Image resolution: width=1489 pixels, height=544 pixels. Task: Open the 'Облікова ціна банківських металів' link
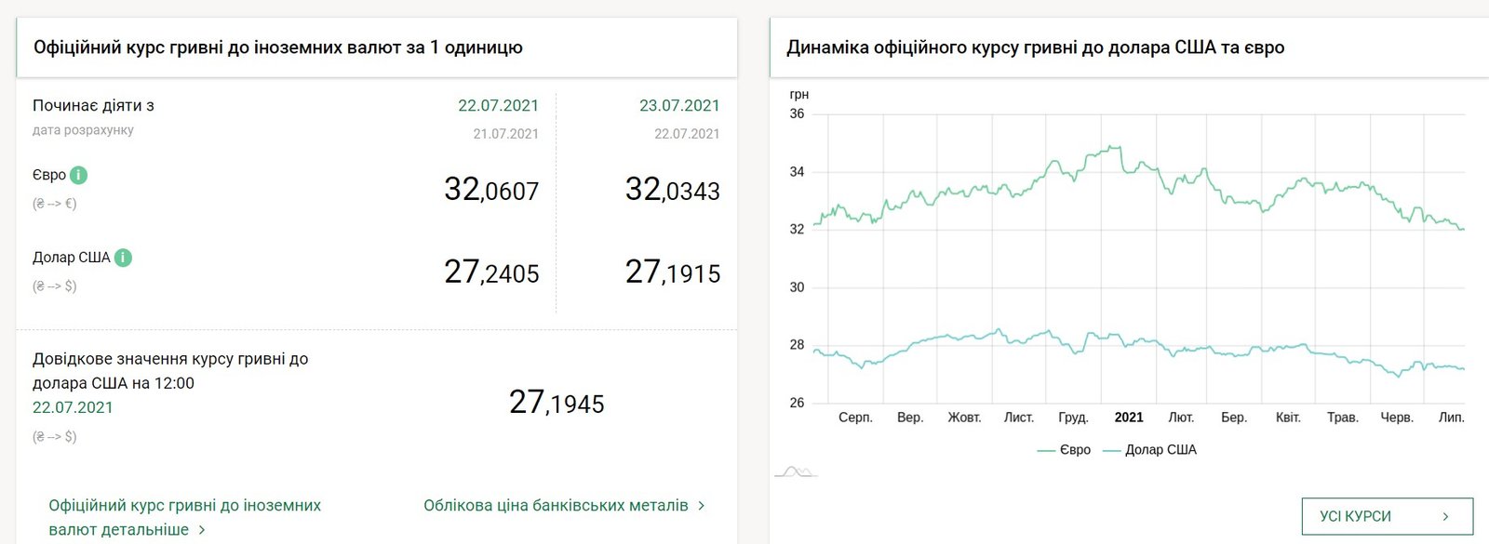[x=556, y=506]
